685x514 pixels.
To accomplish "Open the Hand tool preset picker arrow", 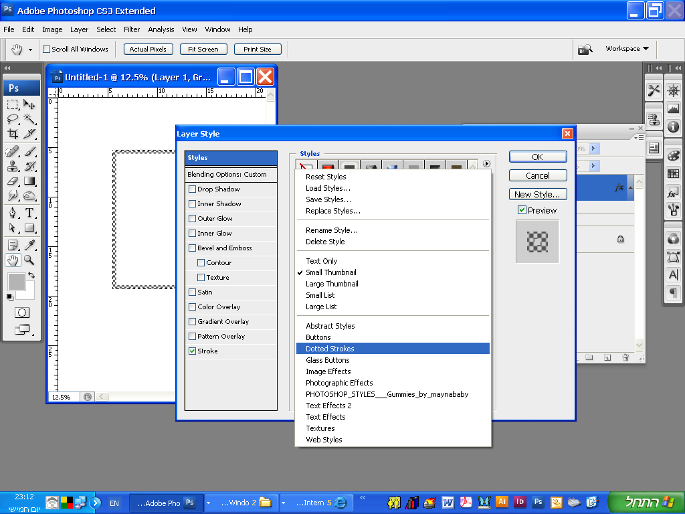I will (30, 50).
